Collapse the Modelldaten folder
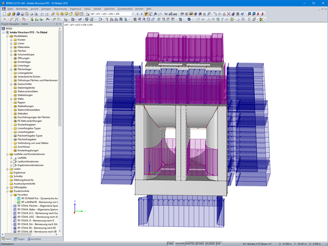 (8, 36)
